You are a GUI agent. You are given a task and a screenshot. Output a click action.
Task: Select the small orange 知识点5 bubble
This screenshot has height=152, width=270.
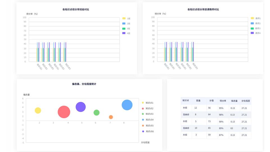coord(111,117)
